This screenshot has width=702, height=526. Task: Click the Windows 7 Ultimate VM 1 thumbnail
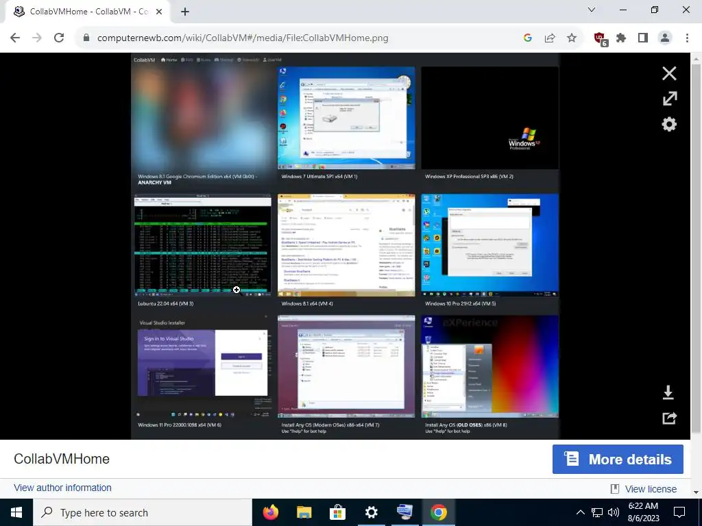346,118
